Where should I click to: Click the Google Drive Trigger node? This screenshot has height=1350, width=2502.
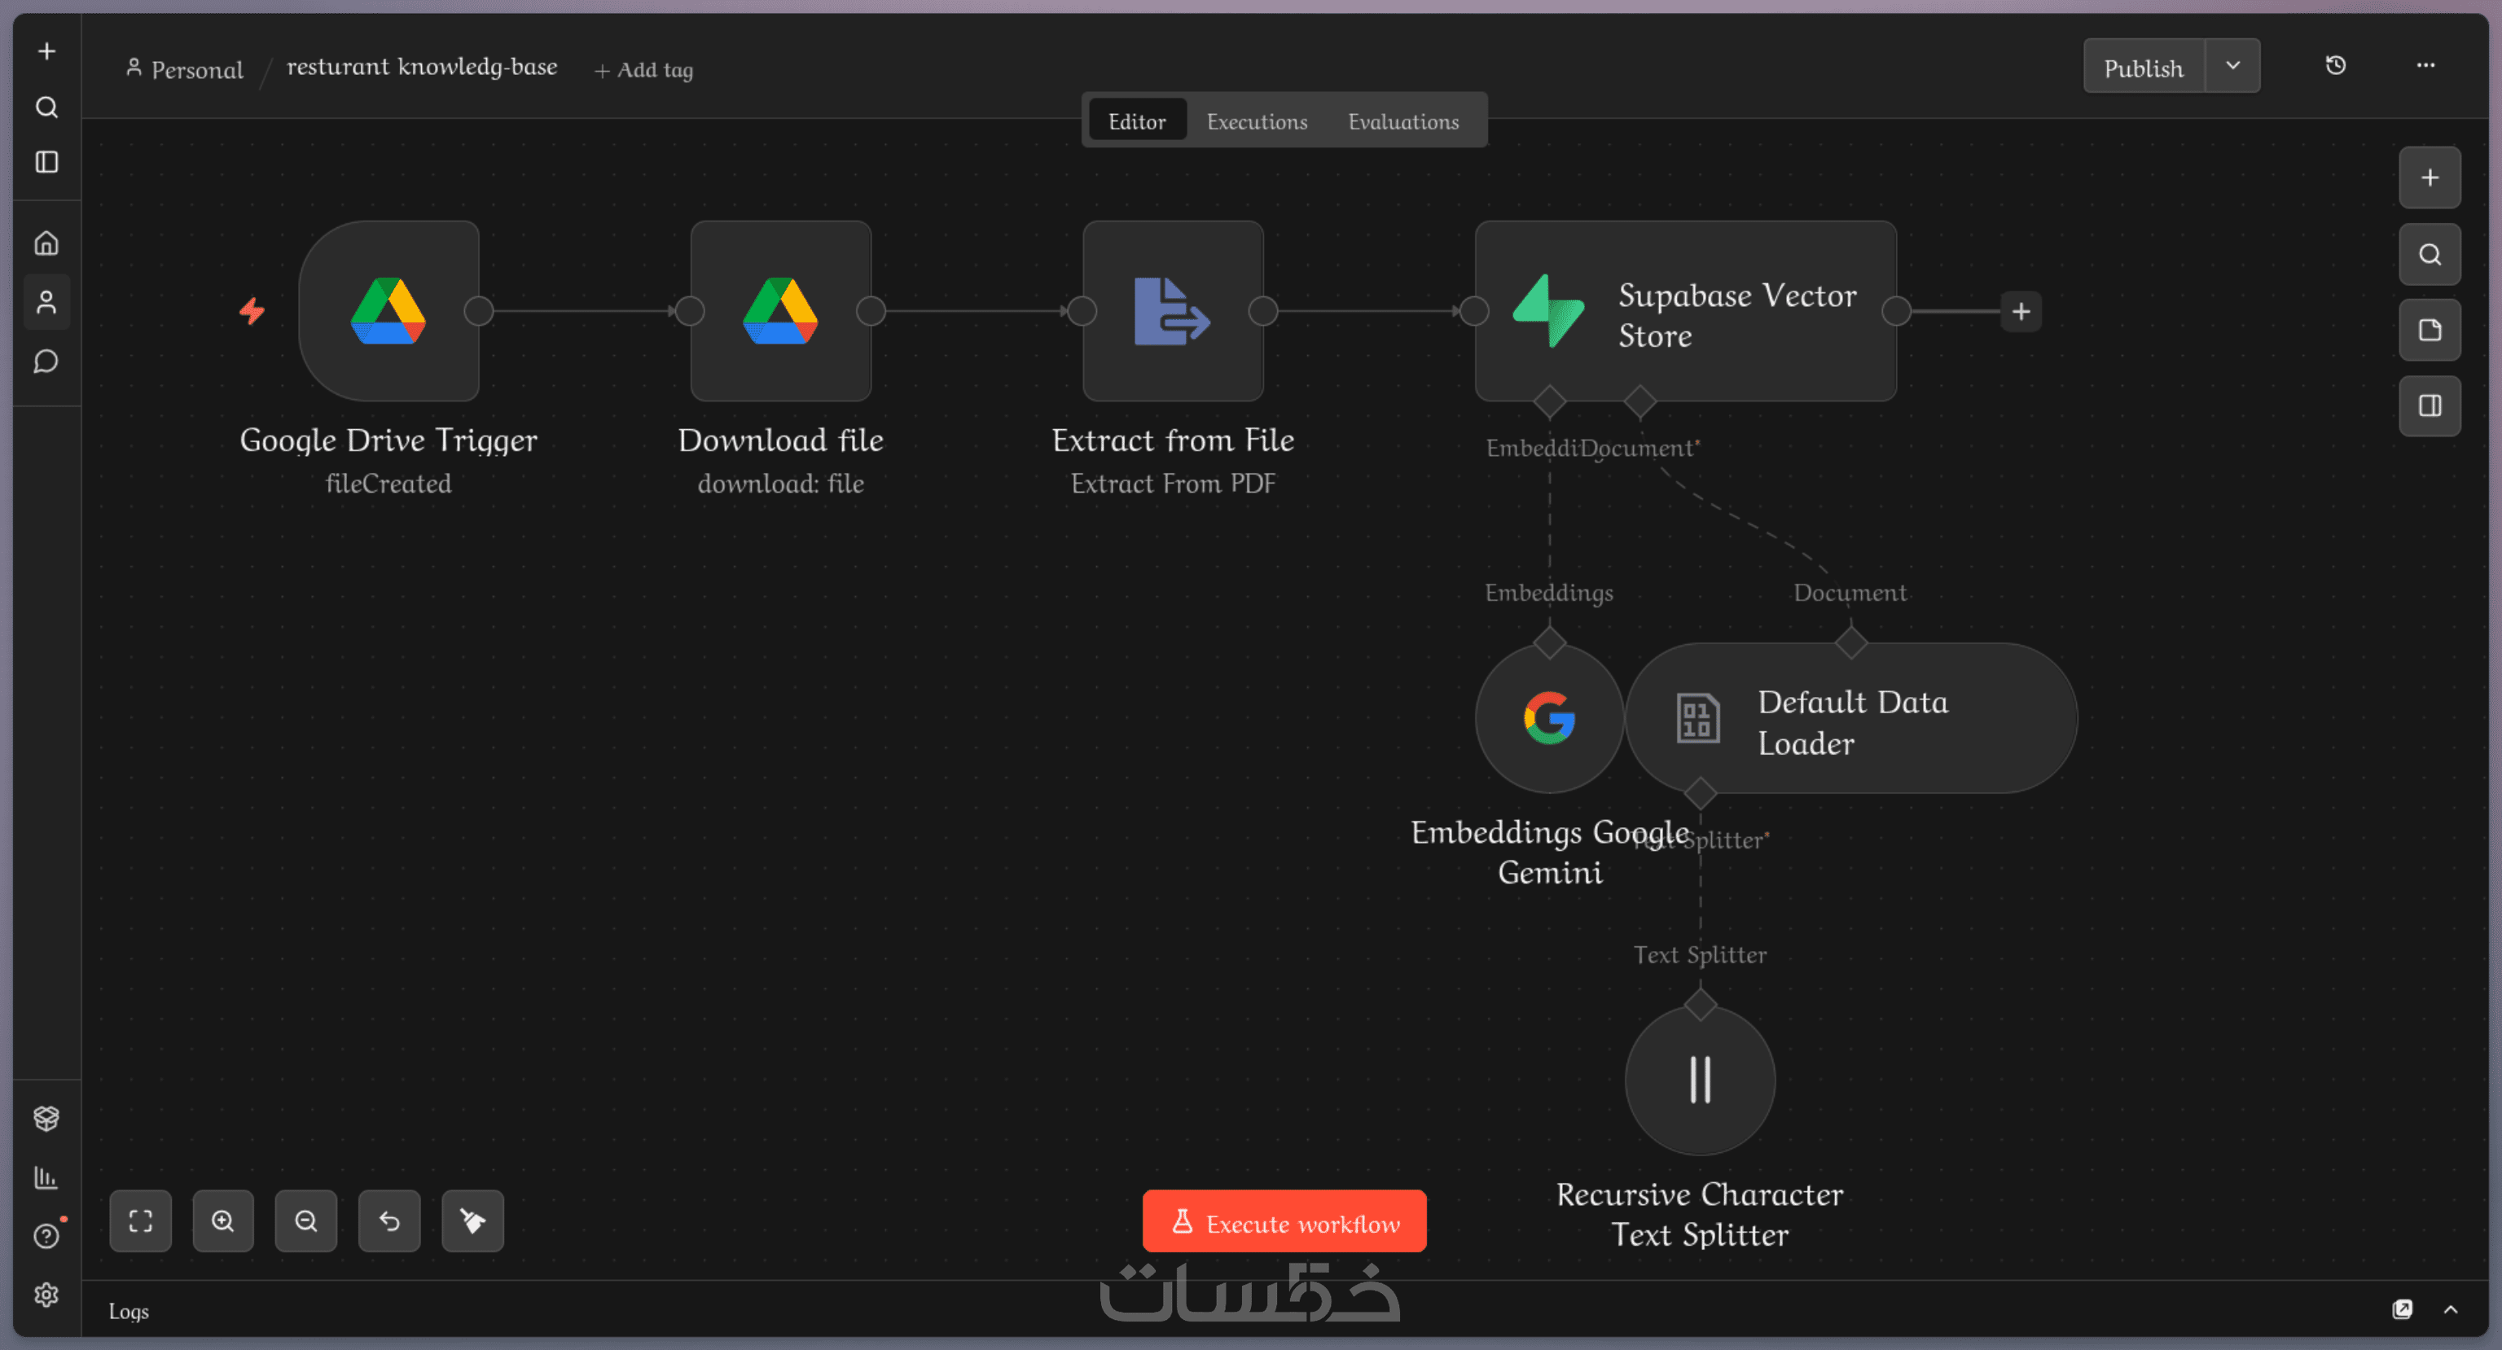[x=388, y=311]
